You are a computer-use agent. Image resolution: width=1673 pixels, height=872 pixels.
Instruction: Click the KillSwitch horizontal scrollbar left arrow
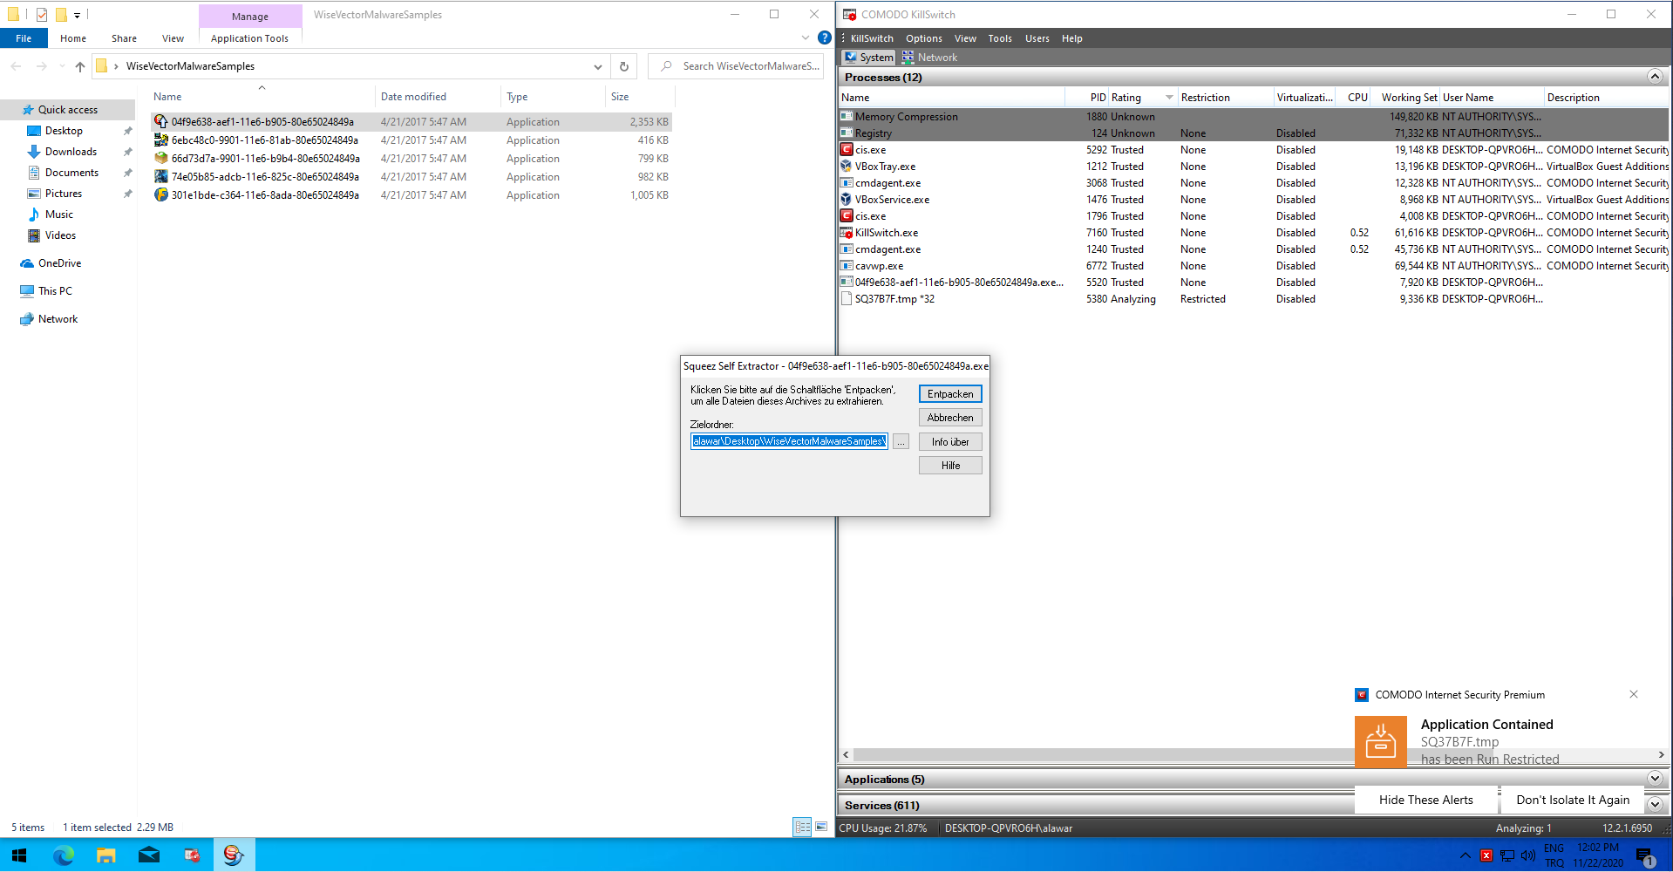846,755
